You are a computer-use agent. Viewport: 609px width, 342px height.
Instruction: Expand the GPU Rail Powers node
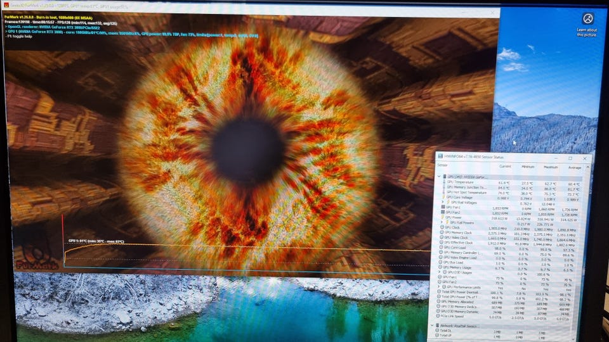pyautogui.click(x=442, y=222)
